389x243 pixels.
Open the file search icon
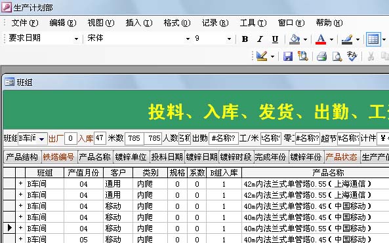(302, 56)
